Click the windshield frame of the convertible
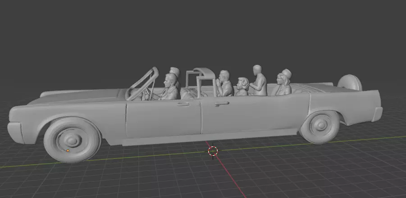This screenshot has width=406, height=198. [142, 84]
